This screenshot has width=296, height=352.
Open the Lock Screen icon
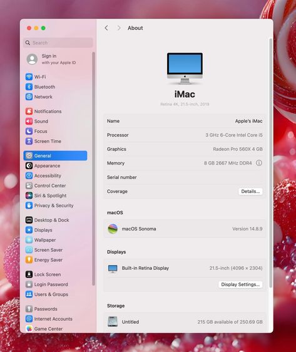click(x=29, y=274)
